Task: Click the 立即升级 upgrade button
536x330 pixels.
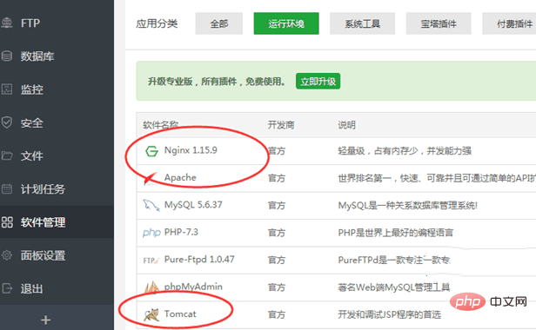Action: point(318,82)
